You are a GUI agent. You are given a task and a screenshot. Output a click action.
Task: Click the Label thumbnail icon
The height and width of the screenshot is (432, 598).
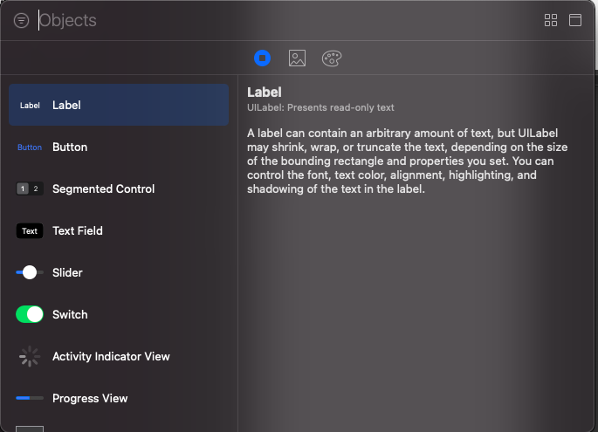(x=30, y=106)
